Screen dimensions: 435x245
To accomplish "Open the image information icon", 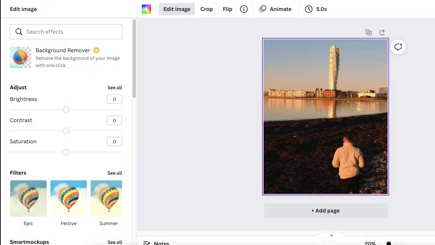I will pyautogui.click(x=243, y=9).
